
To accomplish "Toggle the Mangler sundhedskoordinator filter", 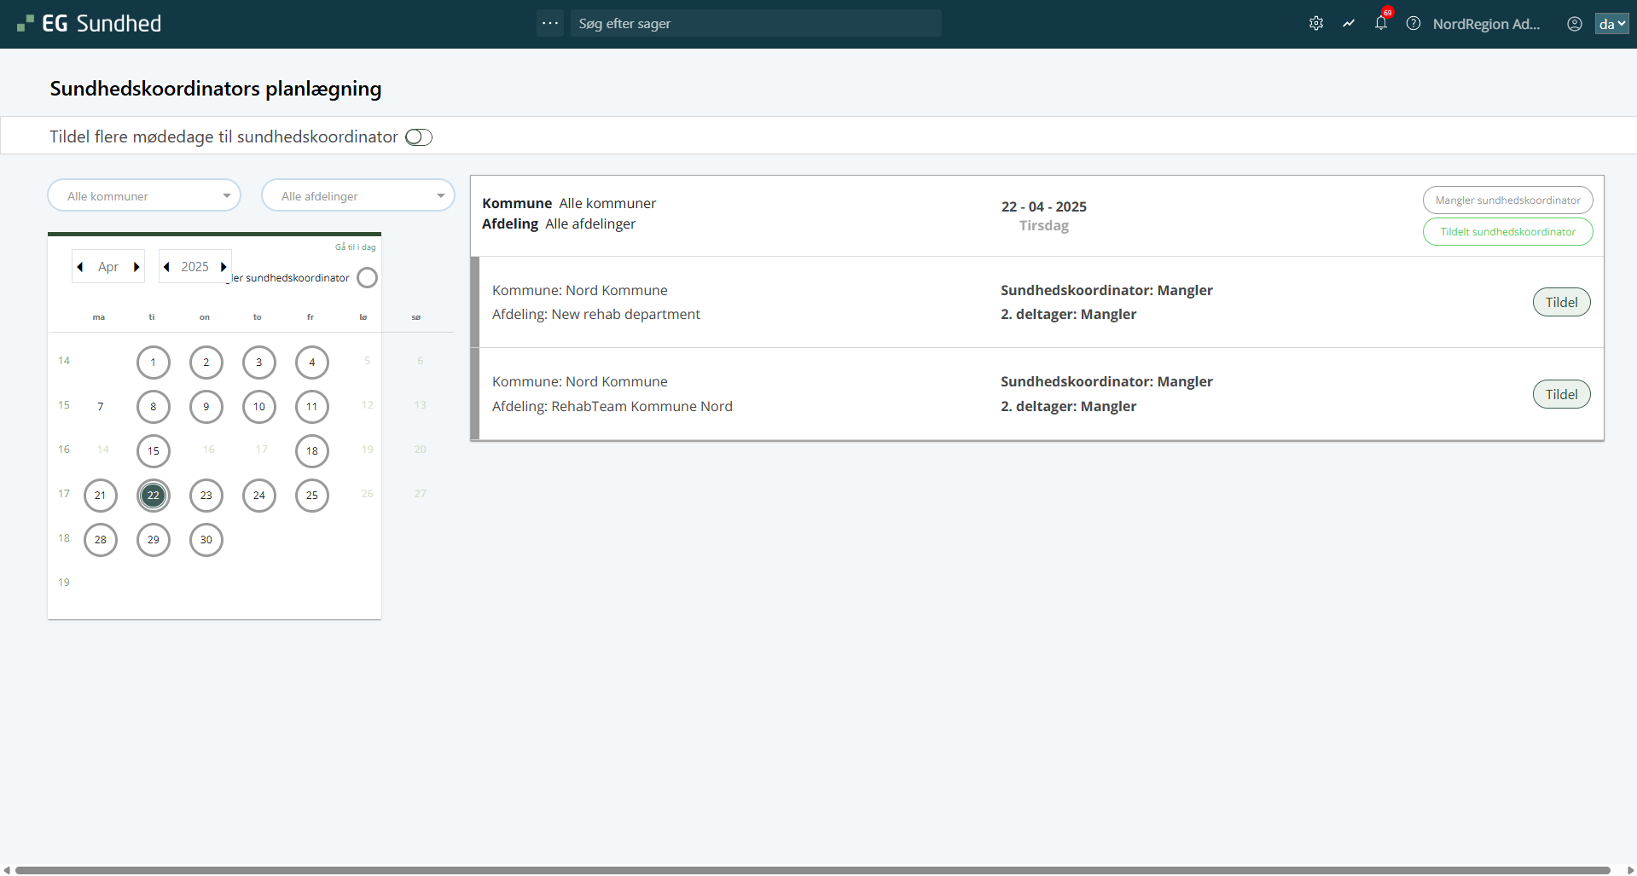I will click(x=1507, y=200).
